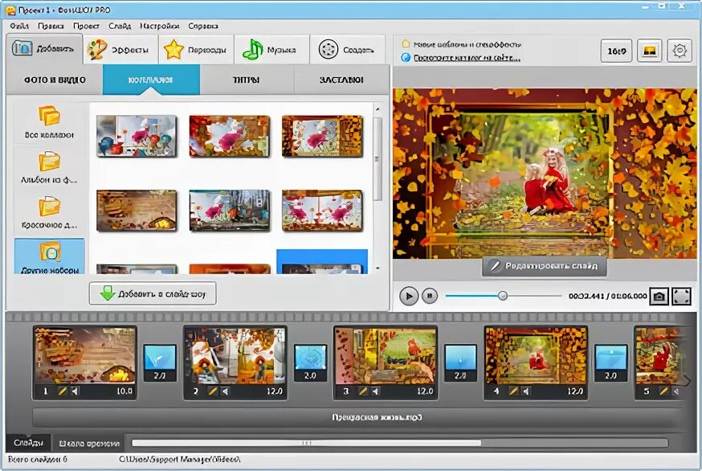Open transition between slides 1 and 2
The height and width of the screenshot is (471, 702).
[160, 362]
